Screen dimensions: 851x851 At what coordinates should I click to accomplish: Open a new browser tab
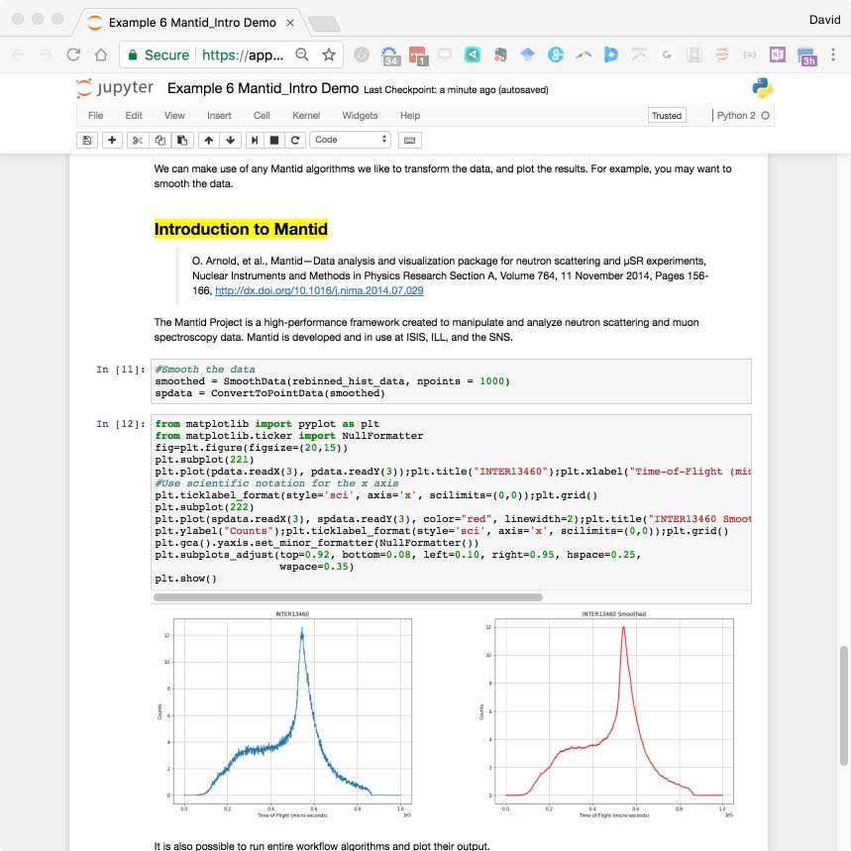pyautogui.click(x=324, y=24)
